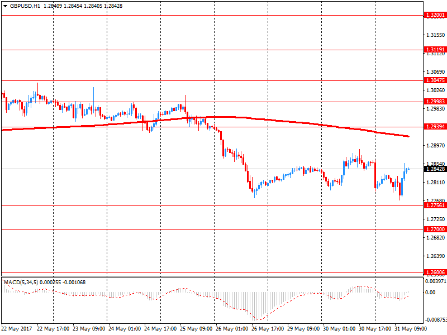Select the 1.29983 price level label
This screenshot has height=335, width=447.
pos(435,102)
